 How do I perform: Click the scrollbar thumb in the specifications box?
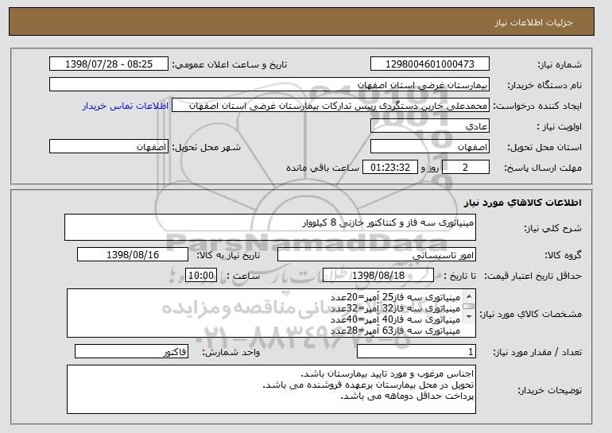tap(469, 307)
